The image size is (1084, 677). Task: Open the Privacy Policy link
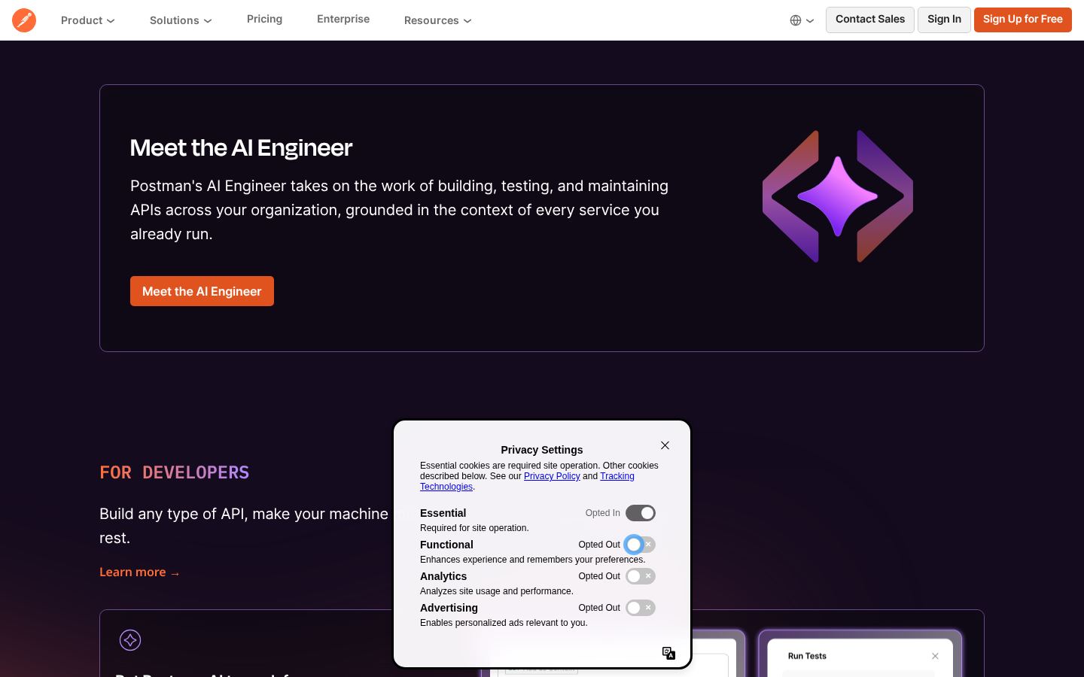(x=552, y=476)
